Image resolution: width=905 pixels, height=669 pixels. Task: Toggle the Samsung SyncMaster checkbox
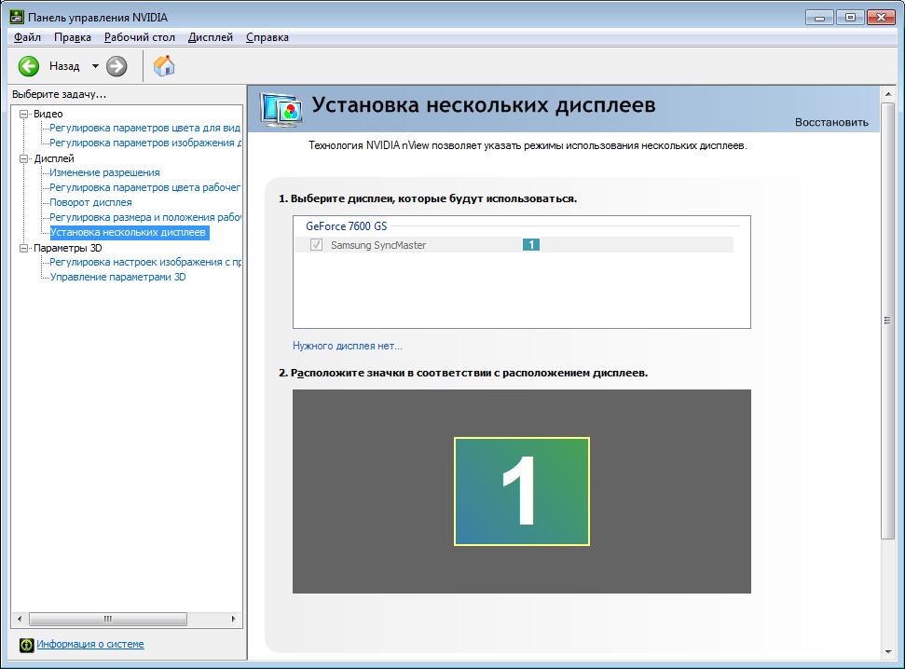(316, 245)
